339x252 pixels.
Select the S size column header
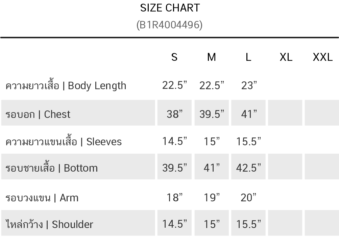174,57
